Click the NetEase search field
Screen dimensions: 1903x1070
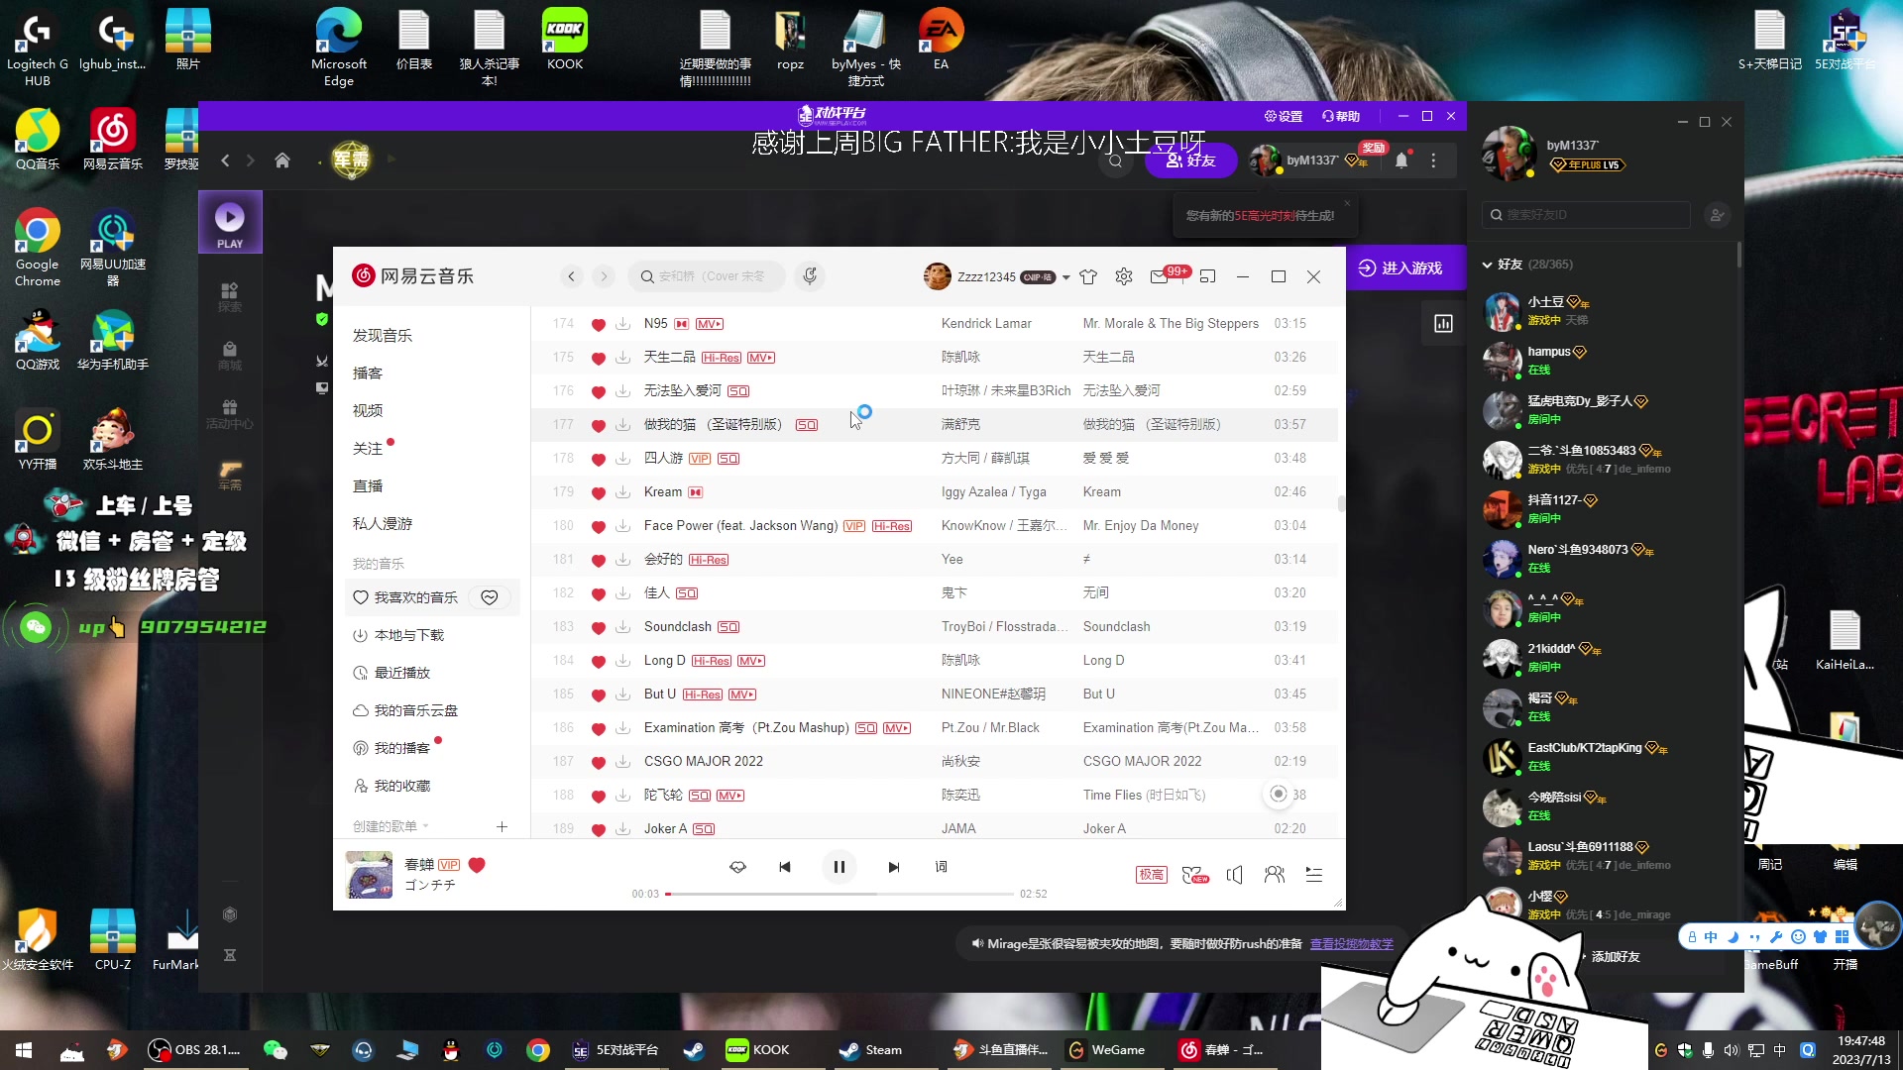pos(706,276)
